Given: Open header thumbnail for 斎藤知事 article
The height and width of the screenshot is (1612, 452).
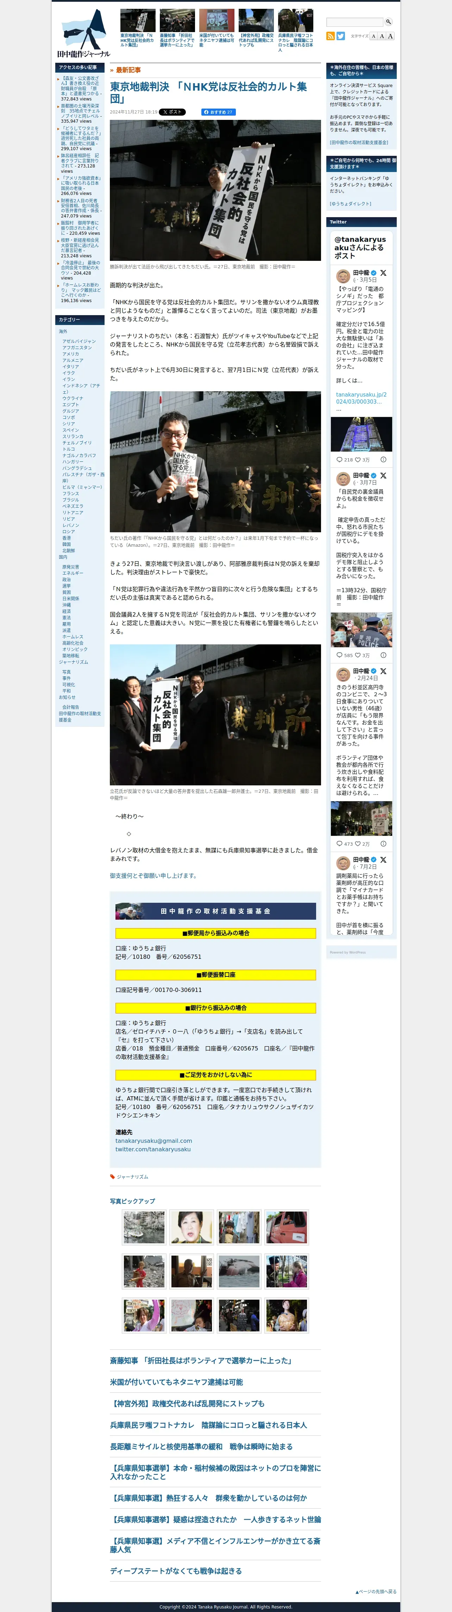Looking at the screenshot, I should 177,21.
